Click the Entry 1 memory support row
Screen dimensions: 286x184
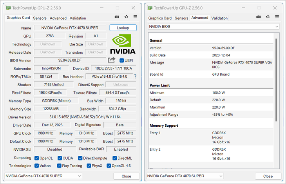(211, 137)
